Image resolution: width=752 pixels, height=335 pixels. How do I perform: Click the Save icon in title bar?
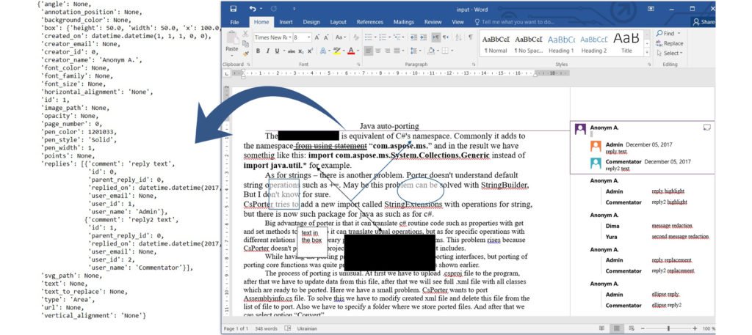(234, 9)
